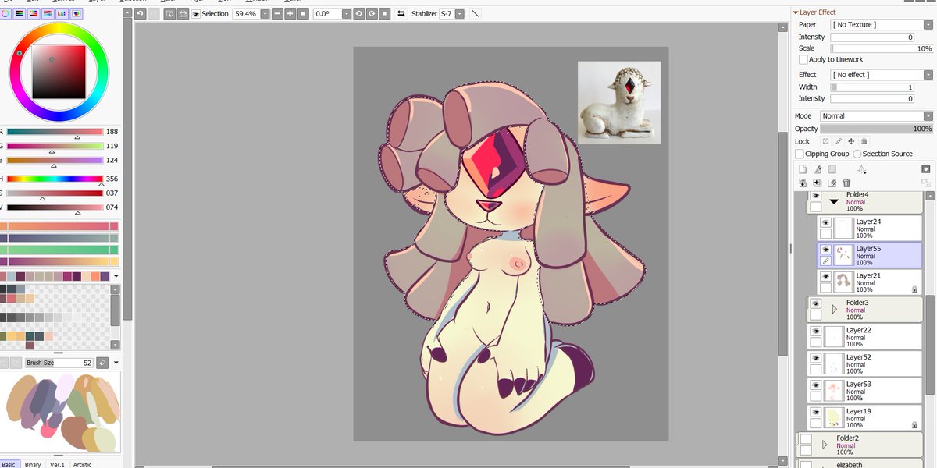
Task: Click the undo button in toolbar
Action: coord(140,13)
